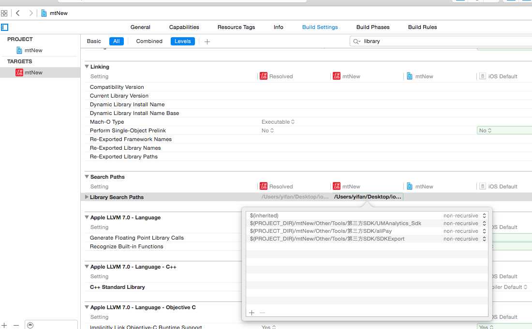Add a new target with plus button
Viewport: 532px width, 329px height.
pyautogui.click(x=4, y=325)
